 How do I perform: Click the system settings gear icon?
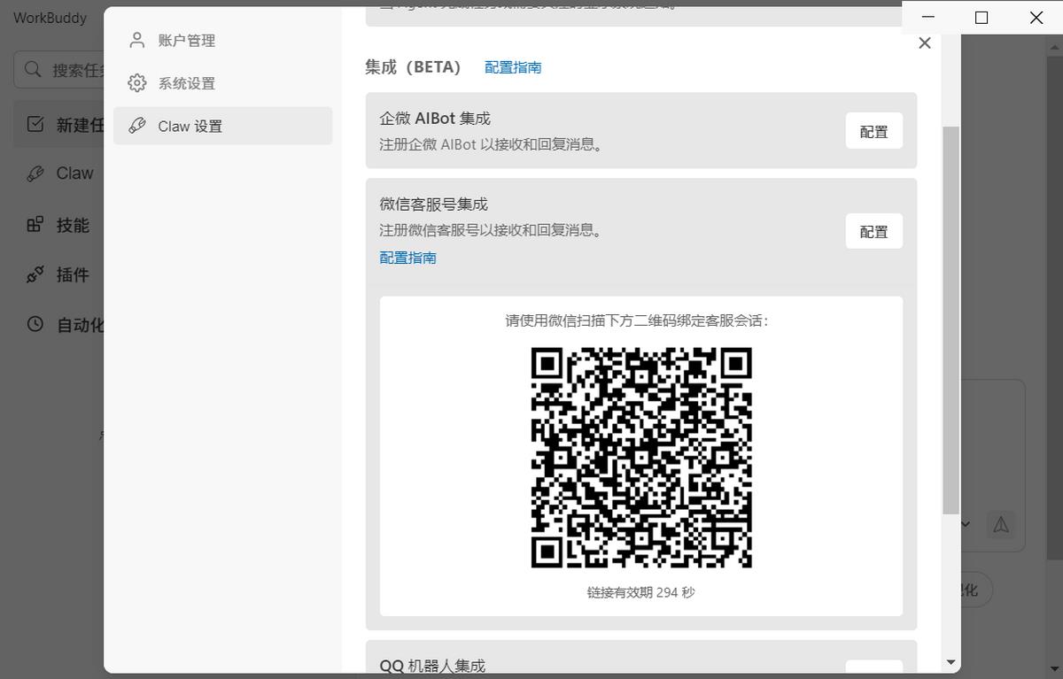136,83
